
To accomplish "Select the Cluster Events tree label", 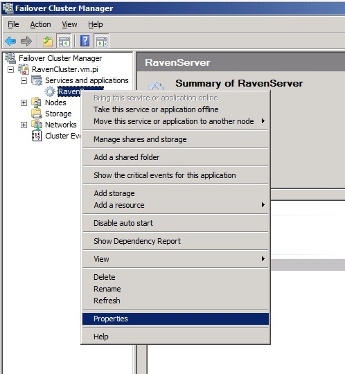I will point(63,136).
